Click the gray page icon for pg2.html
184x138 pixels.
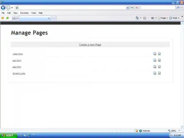[x=159, y=67]
